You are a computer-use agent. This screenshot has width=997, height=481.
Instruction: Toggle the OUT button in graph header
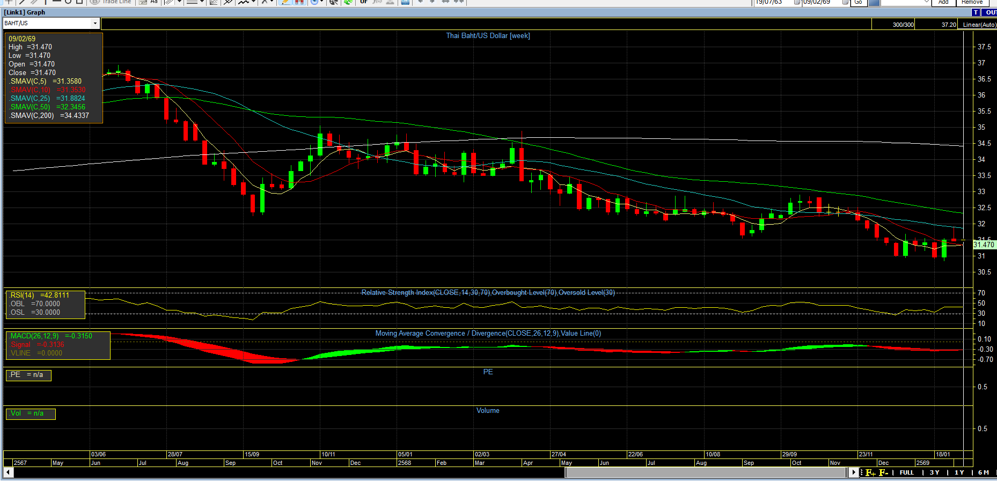coord(991,12)
